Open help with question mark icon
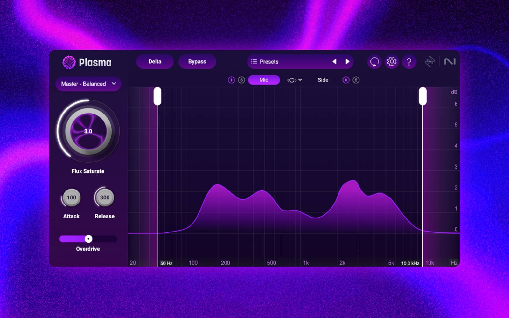 tap(409, 61)
